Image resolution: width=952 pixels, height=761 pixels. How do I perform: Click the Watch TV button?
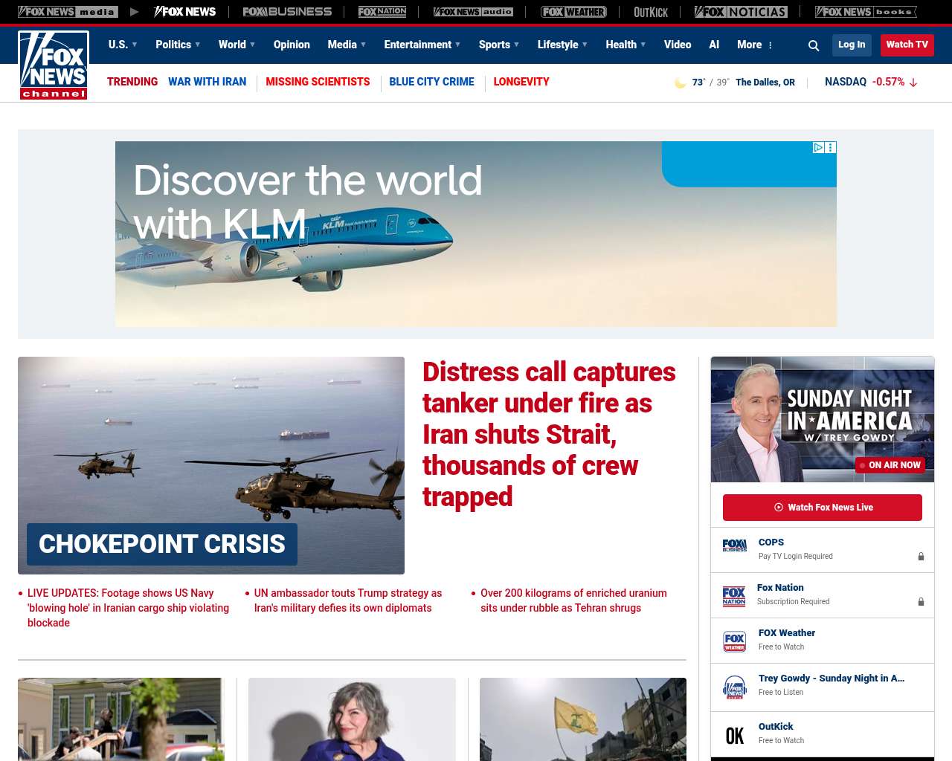(x=907, y=45)
